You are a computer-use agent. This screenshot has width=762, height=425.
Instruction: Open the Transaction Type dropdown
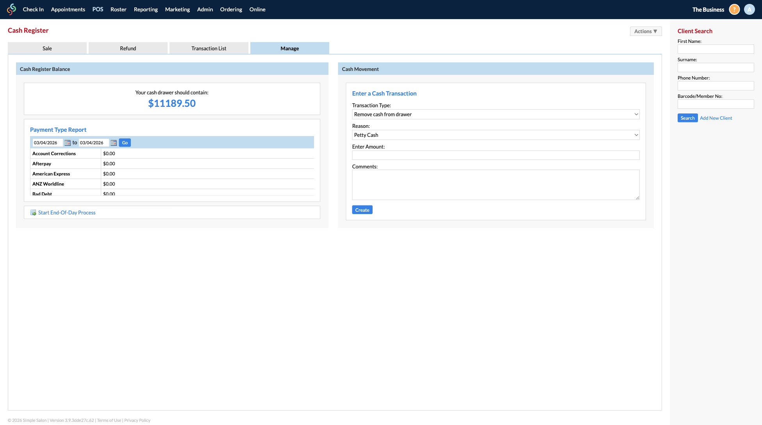click(495, 114)
